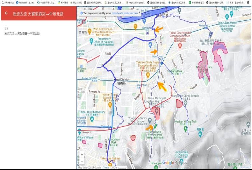
Task: Click the back arrow in red header
Action: 6,14
